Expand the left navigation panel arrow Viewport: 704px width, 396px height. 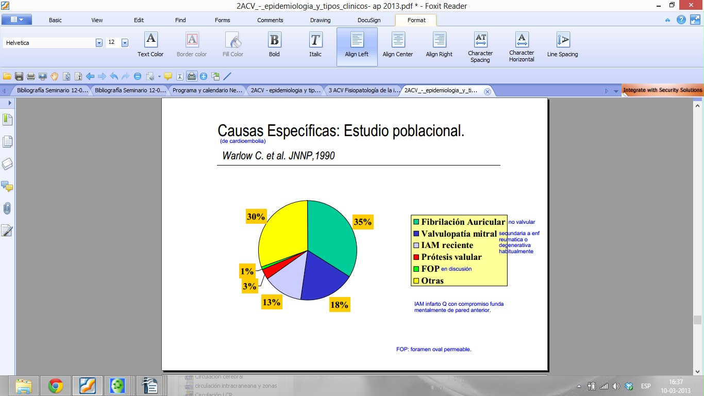9,103
